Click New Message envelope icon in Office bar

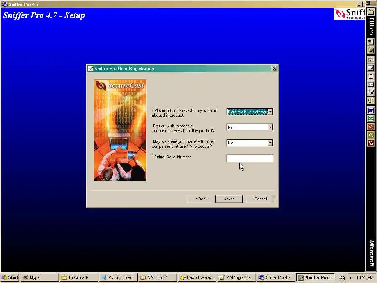pyautogui.click(x=371, y=60)
